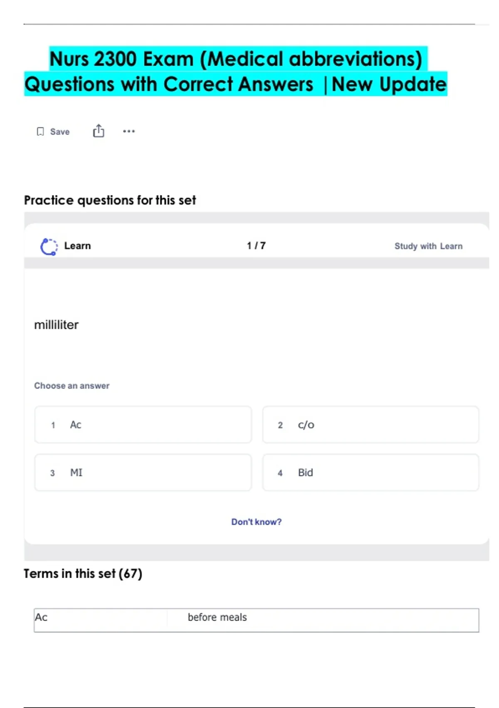
Task: Choose answer option 1 Ac
Action: pos(143,425)
